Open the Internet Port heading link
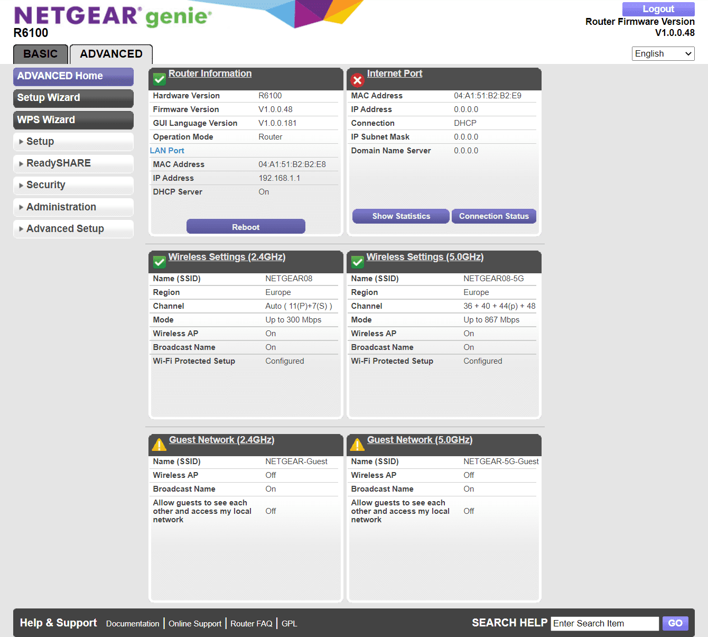The height and width of the screenshot is (637, 708). pos(395,73)
